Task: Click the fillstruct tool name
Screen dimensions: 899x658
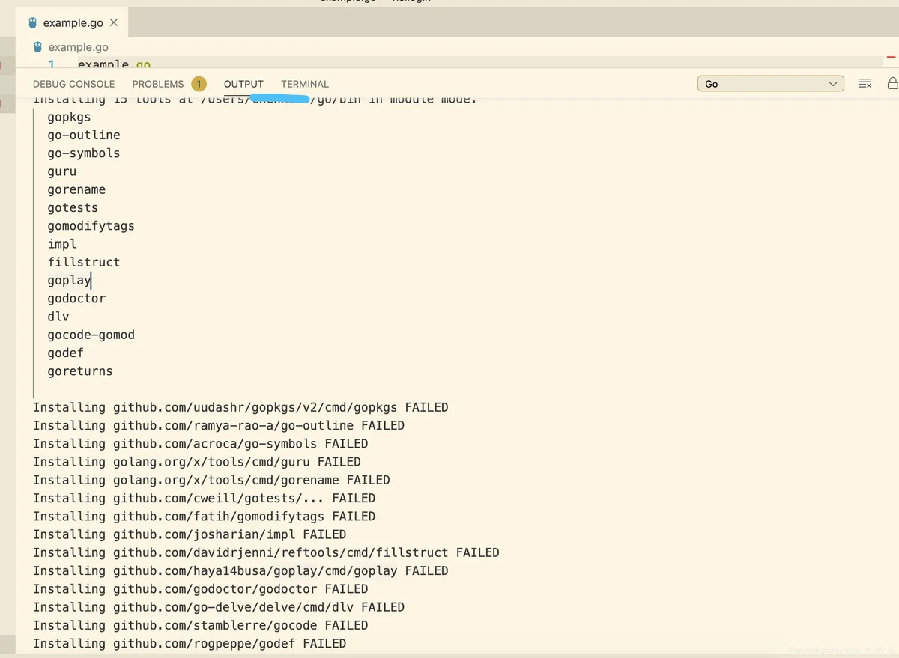Action: click(x=84, y=262)
